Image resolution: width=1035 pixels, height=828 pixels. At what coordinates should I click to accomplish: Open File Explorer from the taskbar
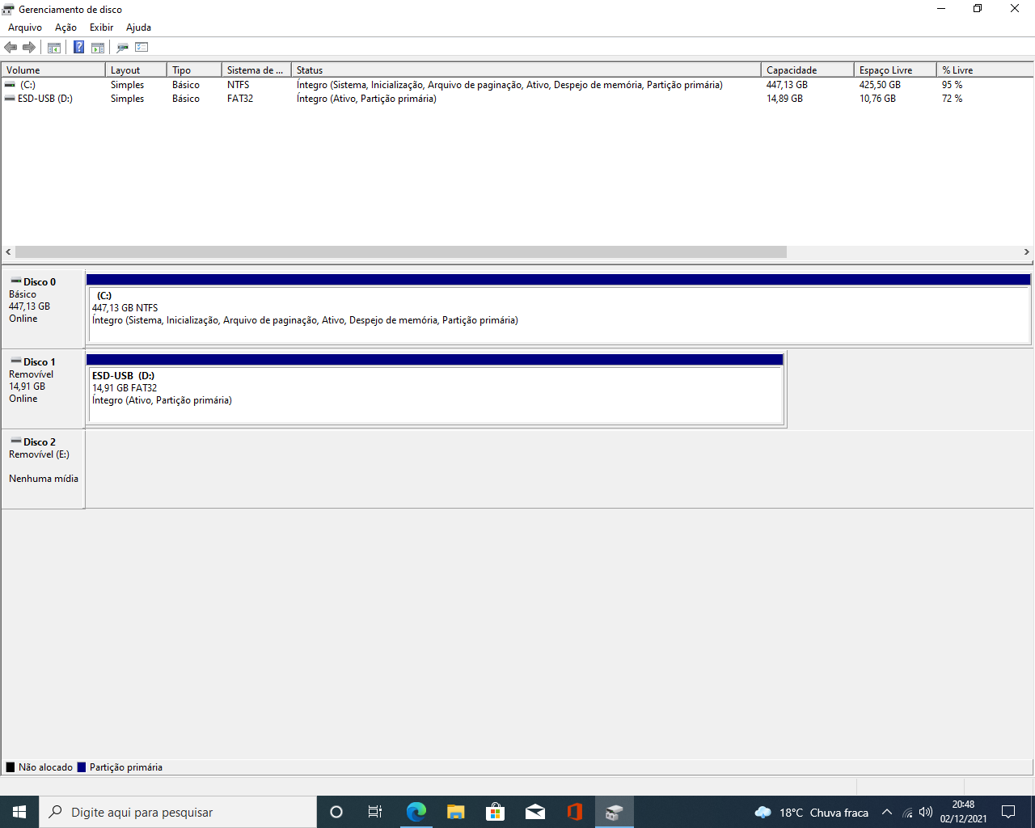(455, 812)
